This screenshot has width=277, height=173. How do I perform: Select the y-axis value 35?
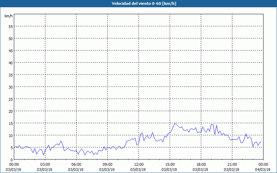[11, 75]
